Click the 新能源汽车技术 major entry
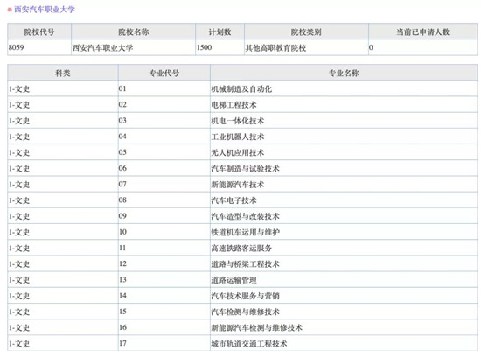The image size is (481, 351). pos(237,185)
